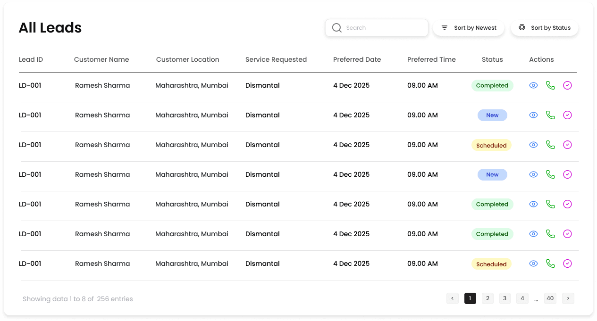Open page 3 in pagination

[505, 298]
